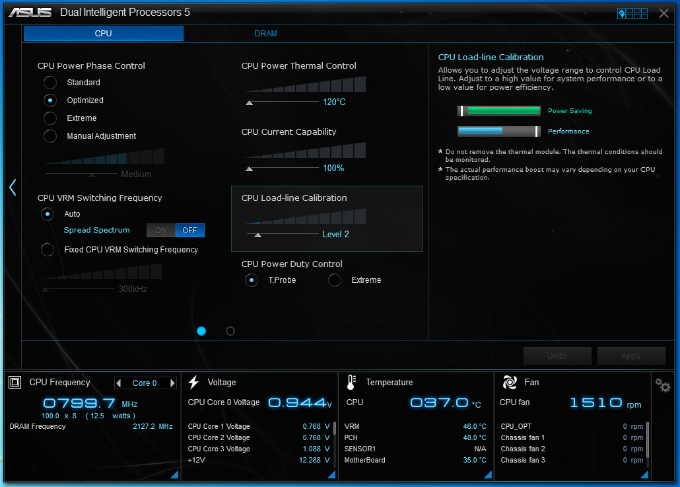Turn Spread Spectrum ON
The width and height of the screenshot is (680, 487).
(161, 231)
